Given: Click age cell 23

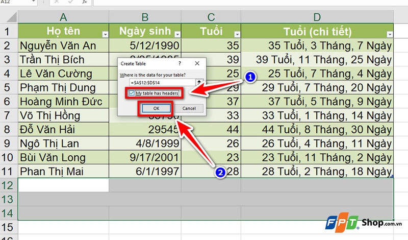Looking at the screenshot, I should tap(211, 157).
